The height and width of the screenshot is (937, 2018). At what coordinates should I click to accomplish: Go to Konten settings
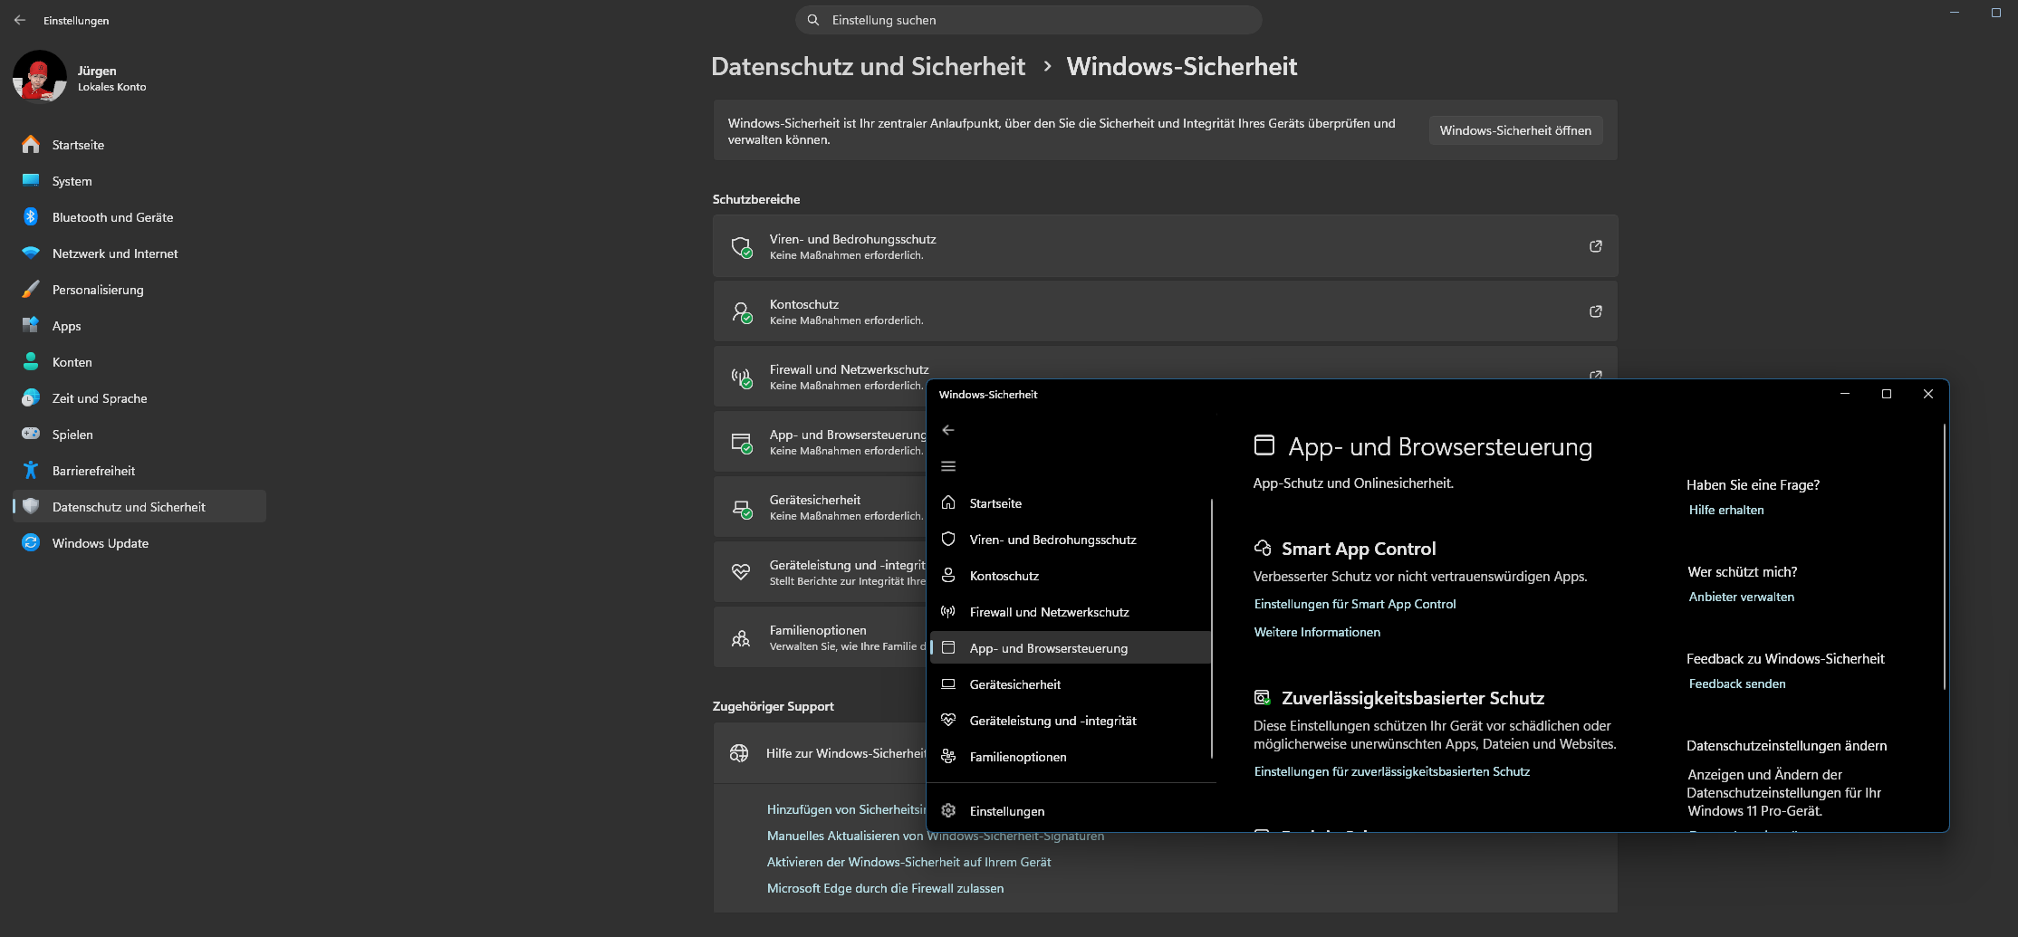(x=139, y=362)
